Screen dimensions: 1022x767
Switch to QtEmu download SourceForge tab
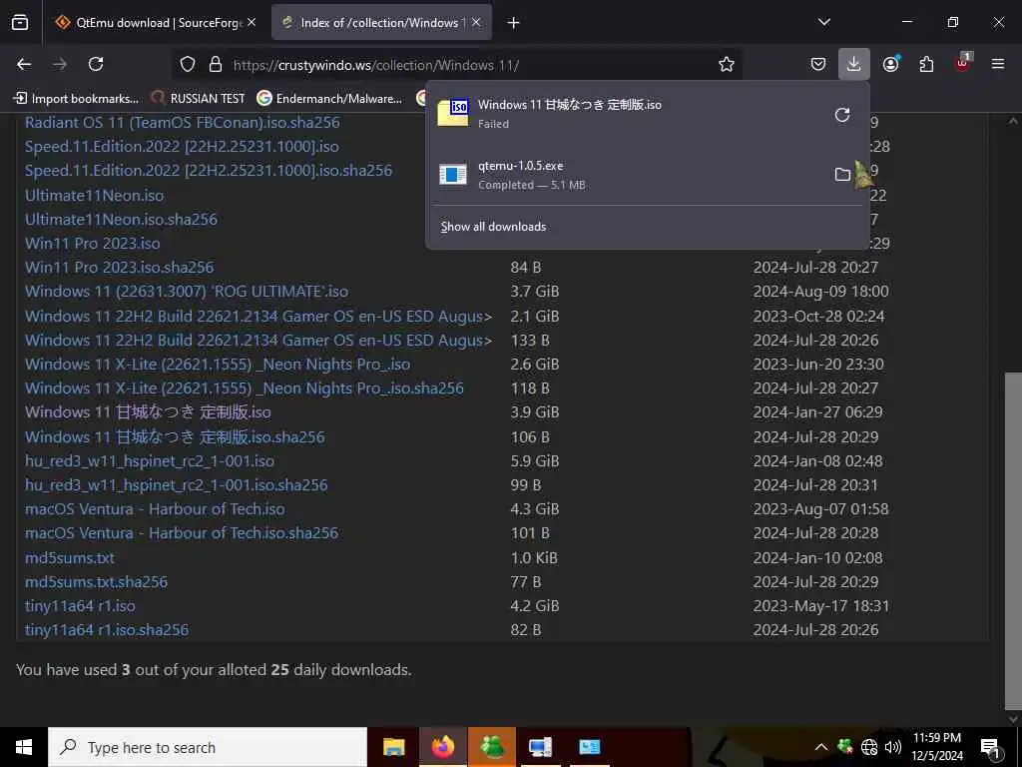pos(155,22)
